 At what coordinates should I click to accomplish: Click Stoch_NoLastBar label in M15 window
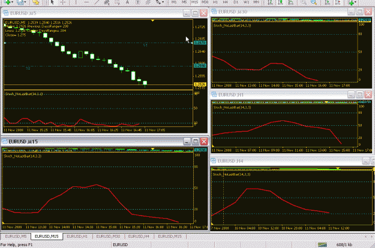point(23,156)
